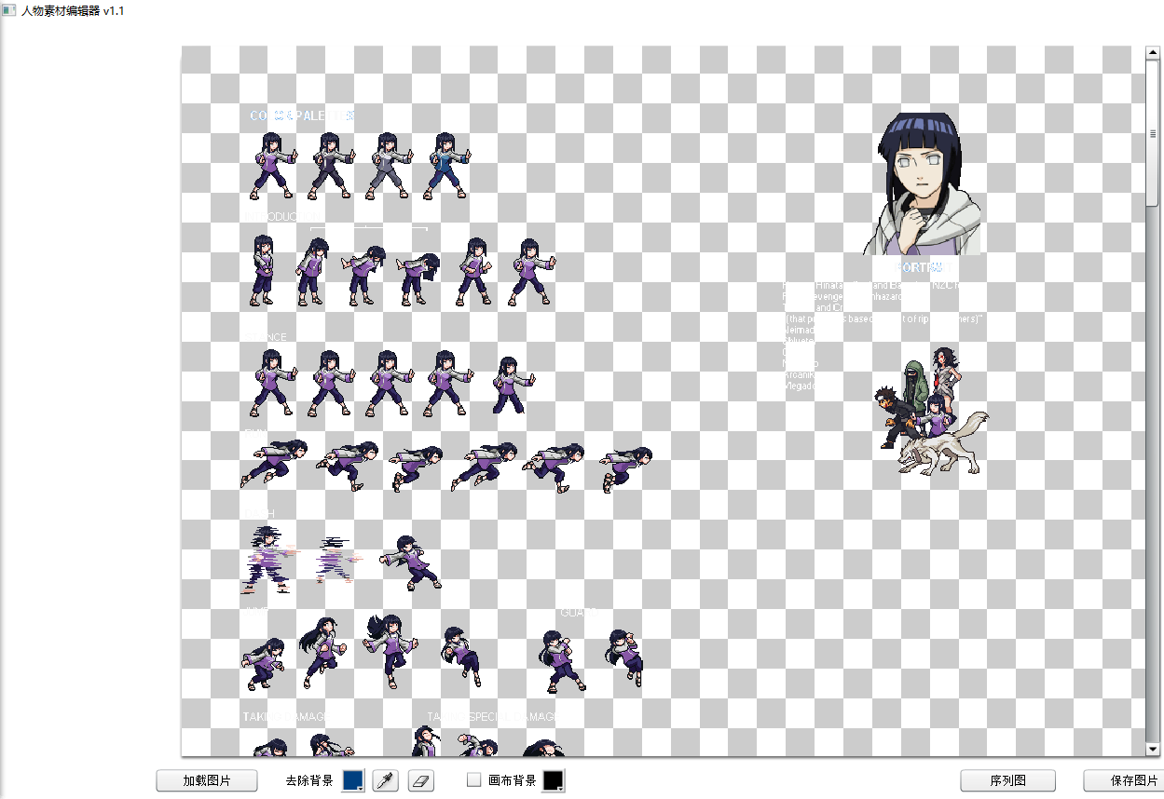Select the eyedropper color picker tool

386,780
